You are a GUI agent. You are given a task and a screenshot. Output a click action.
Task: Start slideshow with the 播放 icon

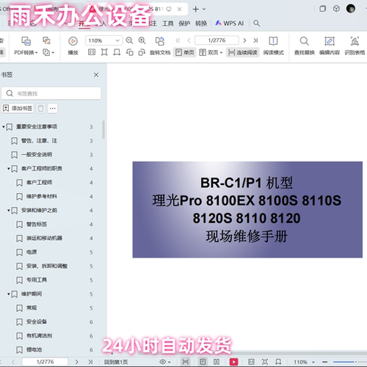click(73, 41)
